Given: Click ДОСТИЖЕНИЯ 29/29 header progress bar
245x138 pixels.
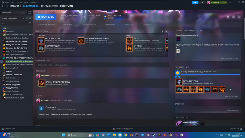Looking at the screenshot, I should click(118, 18).
